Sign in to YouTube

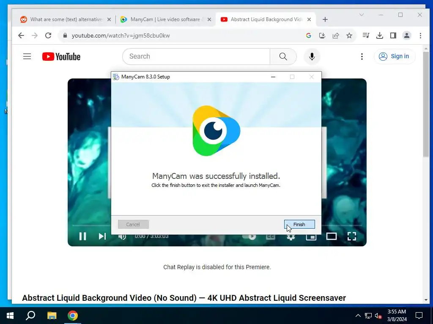(395, 57)
